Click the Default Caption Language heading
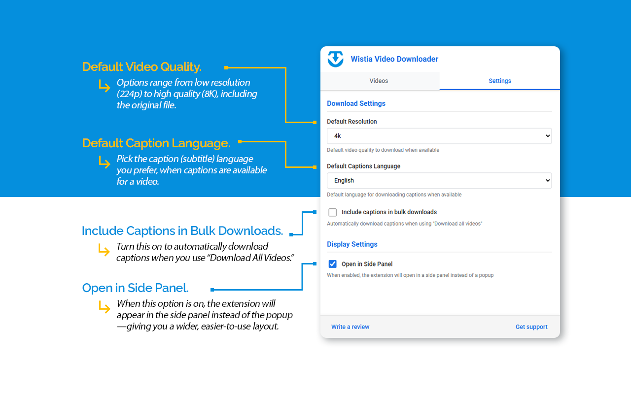 [156, 143]
